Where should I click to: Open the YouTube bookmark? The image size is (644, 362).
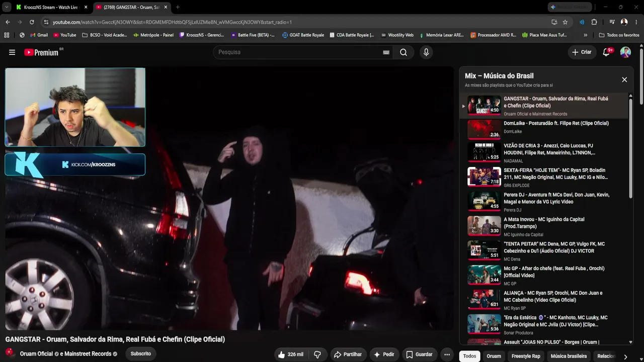[x=64, y=35]
